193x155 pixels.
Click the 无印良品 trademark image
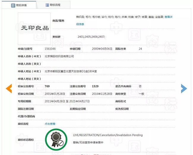point(35,28)
